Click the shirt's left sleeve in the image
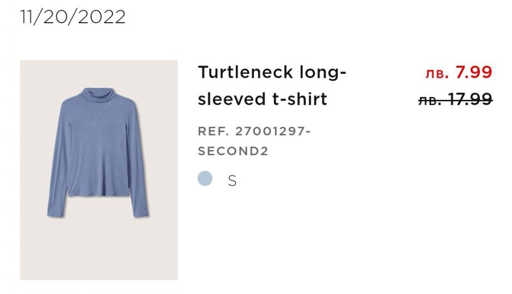Screen dimensions: 512x294 point(57,161)
